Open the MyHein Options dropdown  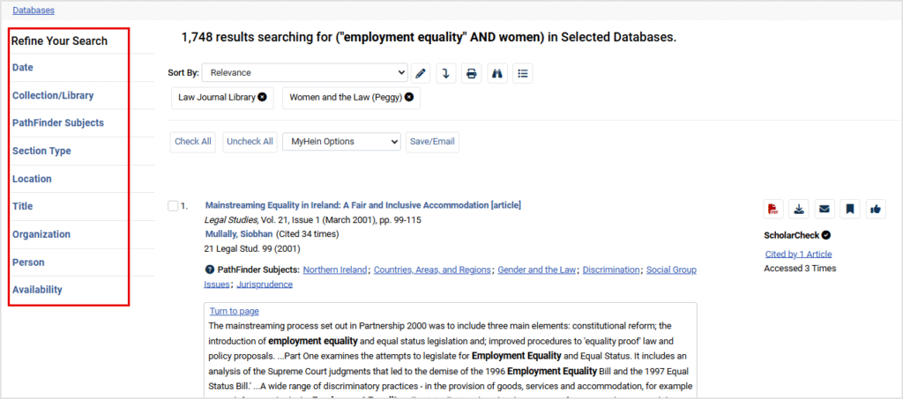point(340,142)
